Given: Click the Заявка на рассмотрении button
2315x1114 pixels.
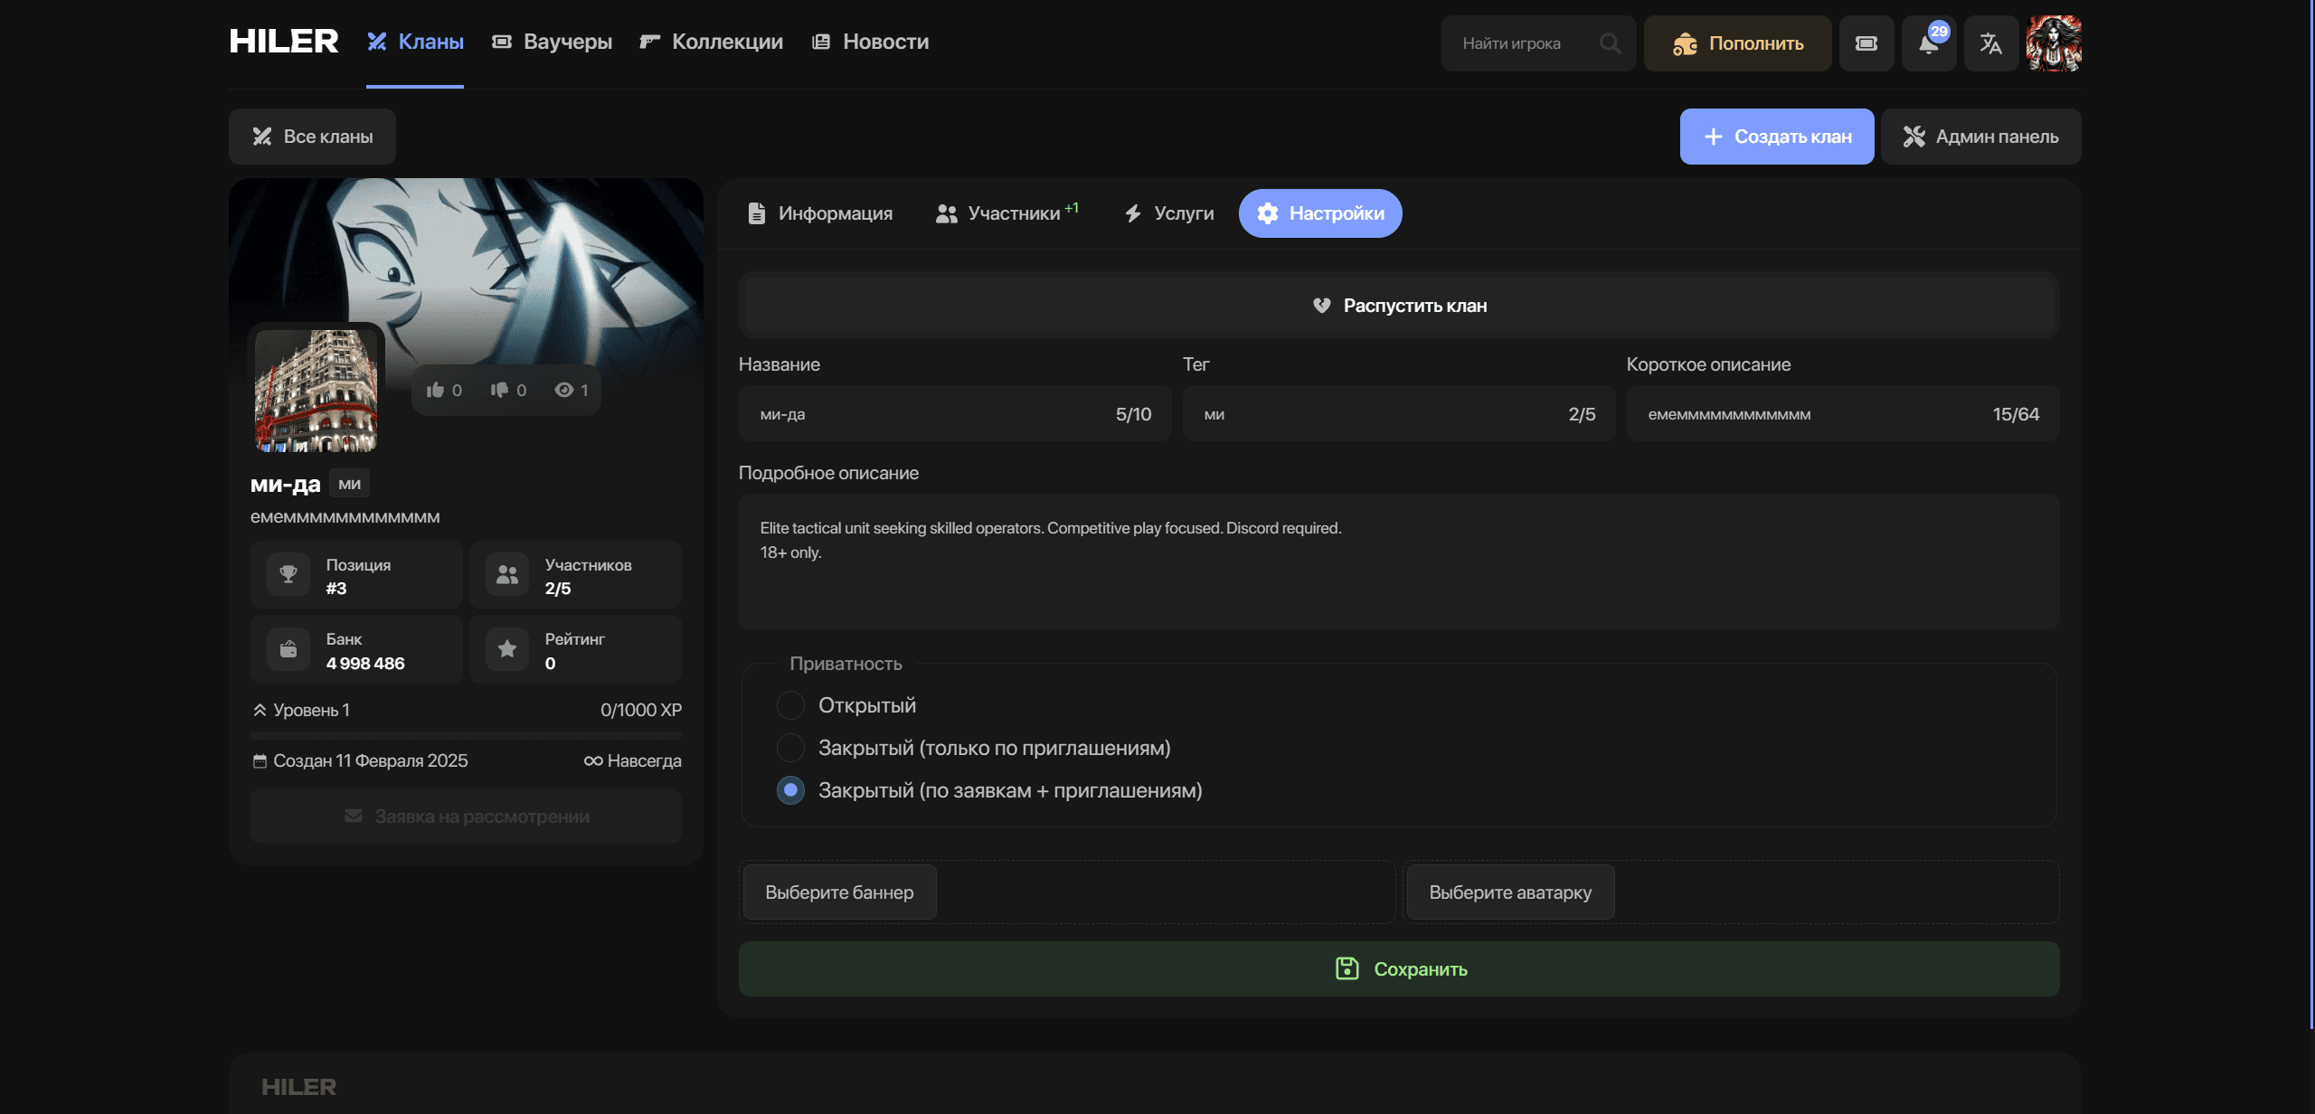Looking at the screenshot, I should pyautogui.click(x=466, y=817).
